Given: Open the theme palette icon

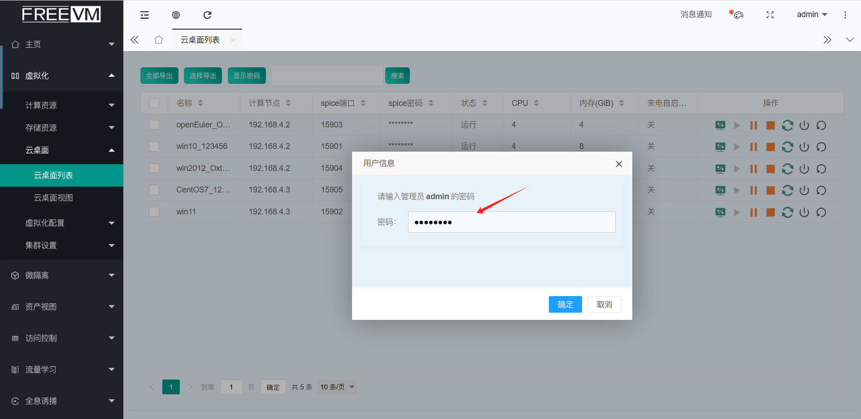Looking at the screenshot, I should point(738,15).
